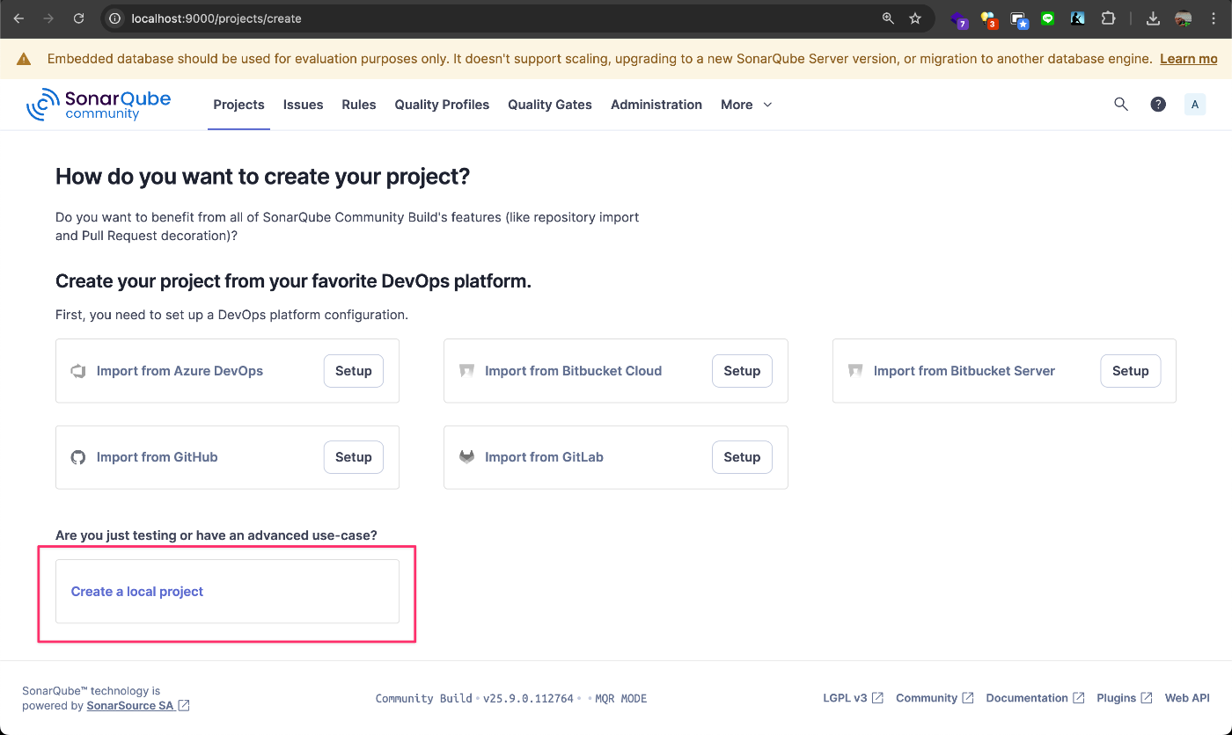Open the help question mark icon
Screen dimensions: 1232x735
(x=1158, y=104)
